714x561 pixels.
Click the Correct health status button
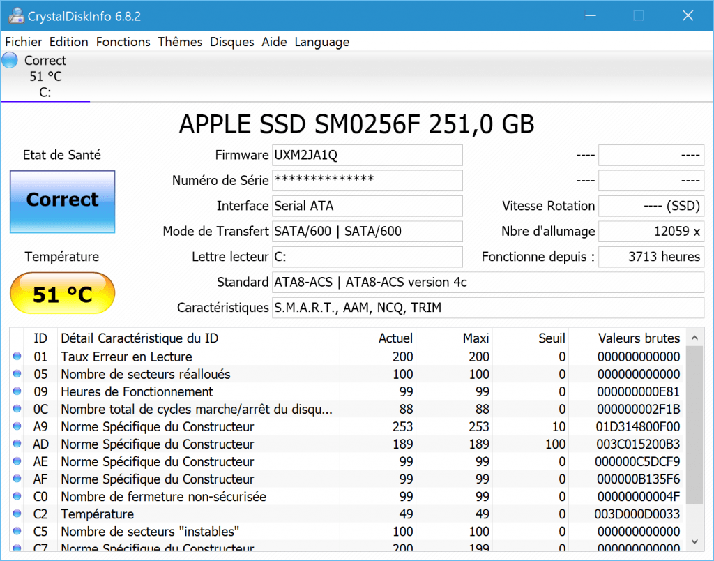coord(62,202)
